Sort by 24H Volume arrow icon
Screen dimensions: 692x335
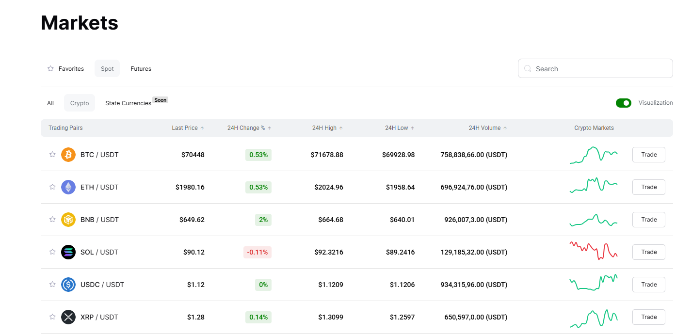click(505, 128)
